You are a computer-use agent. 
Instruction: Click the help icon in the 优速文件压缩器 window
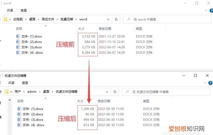(210, 83)
